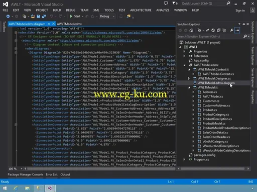This screenshot has height=192, width=257.
Task: Click the Save All toolbar icon
Action: tap(44, 16)
